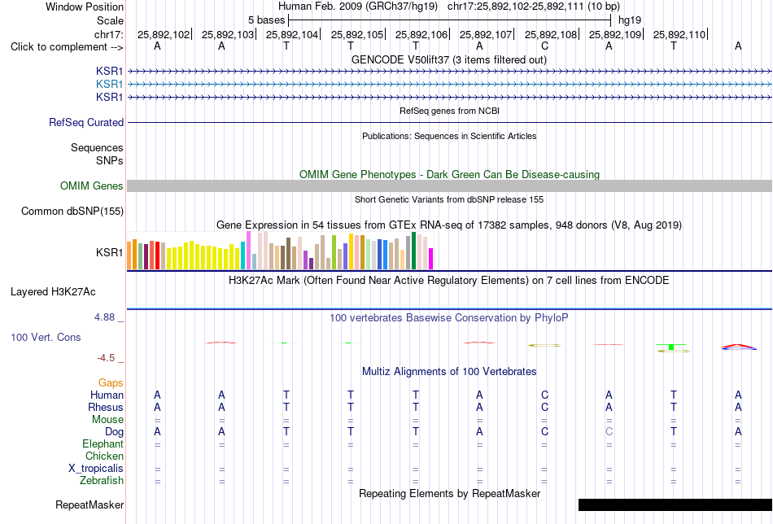
Task: Open "Repeating Elements by RepeatMasker" track title
Action: [x=450, y=494]
